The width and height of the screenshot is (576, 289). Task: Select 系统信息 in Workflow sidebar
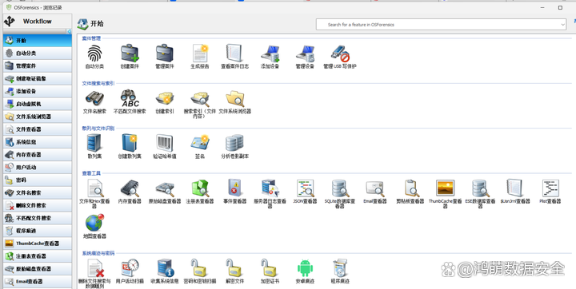38,142
